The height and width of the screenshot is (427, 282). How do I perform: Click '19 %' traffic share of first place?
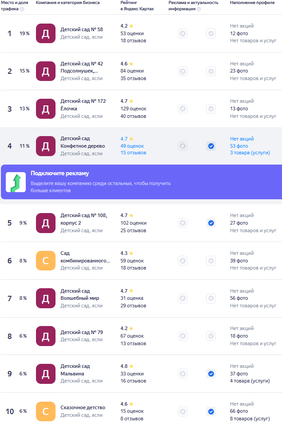coord(24,33)
